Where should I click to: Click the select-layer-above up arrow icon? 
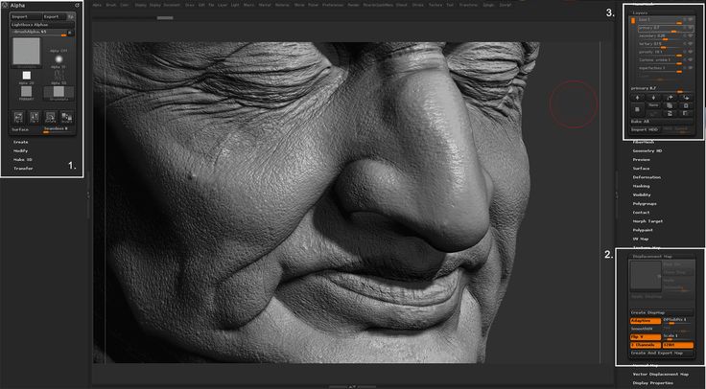click(637, 98)
